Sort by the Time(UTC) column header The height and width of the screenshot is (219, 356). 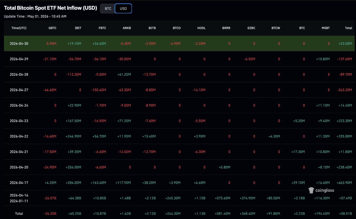(x=19, y=28)
